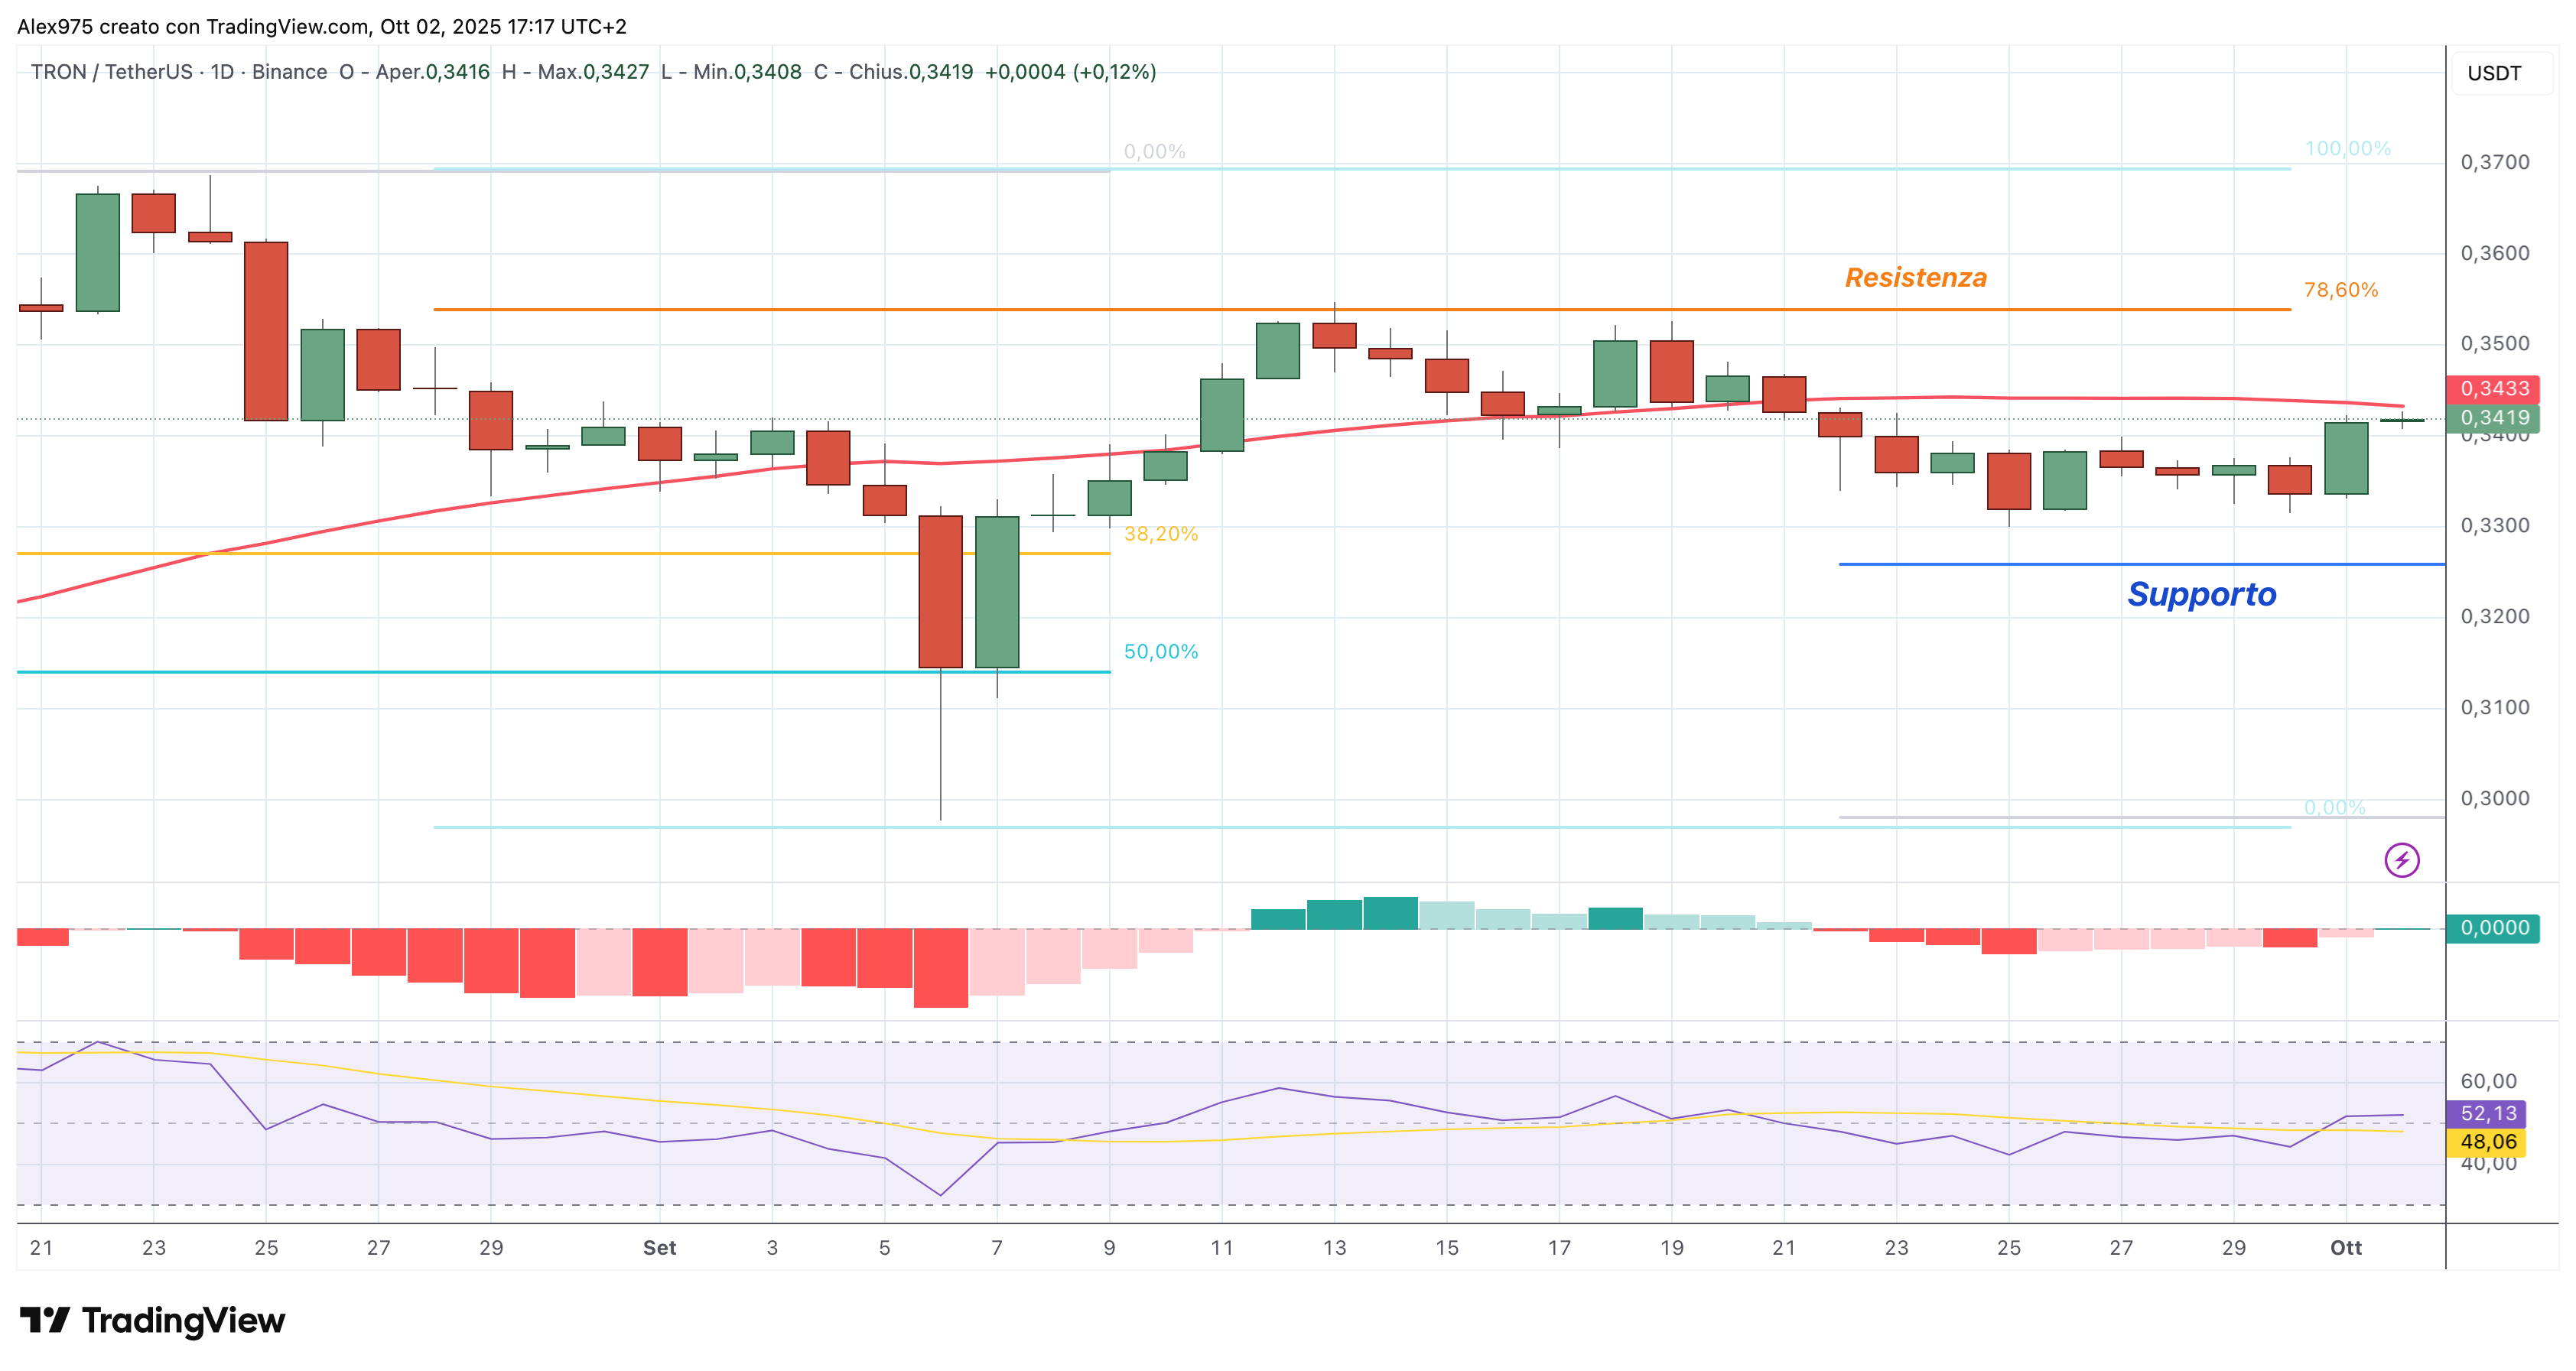Screen dimensions: 2576x1371
Task: Click the TRON / TetherUS symbol title
Action: [111, 72]
